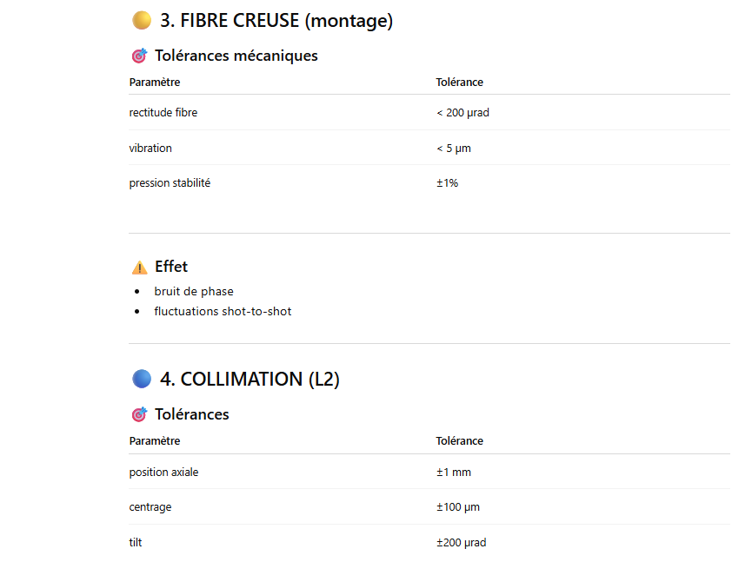
Task: Select the '3. FIBRE CREUSE (montage)' heading
Action: pyautogui.click(x=276, y=21)
